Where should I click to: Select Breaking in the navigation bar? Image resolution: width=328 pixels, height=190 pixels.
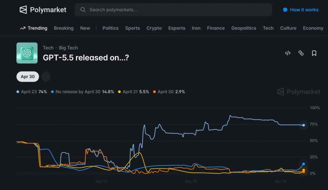tap(64, 28)
